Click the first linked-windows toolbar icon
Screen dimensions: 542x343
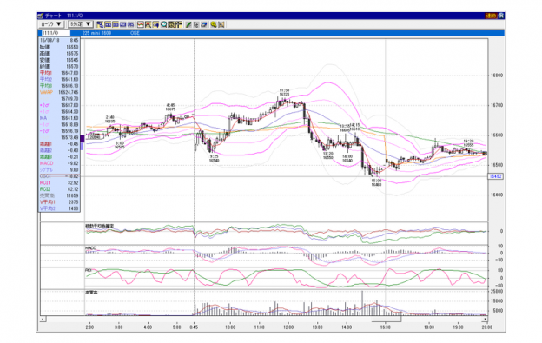100,24
